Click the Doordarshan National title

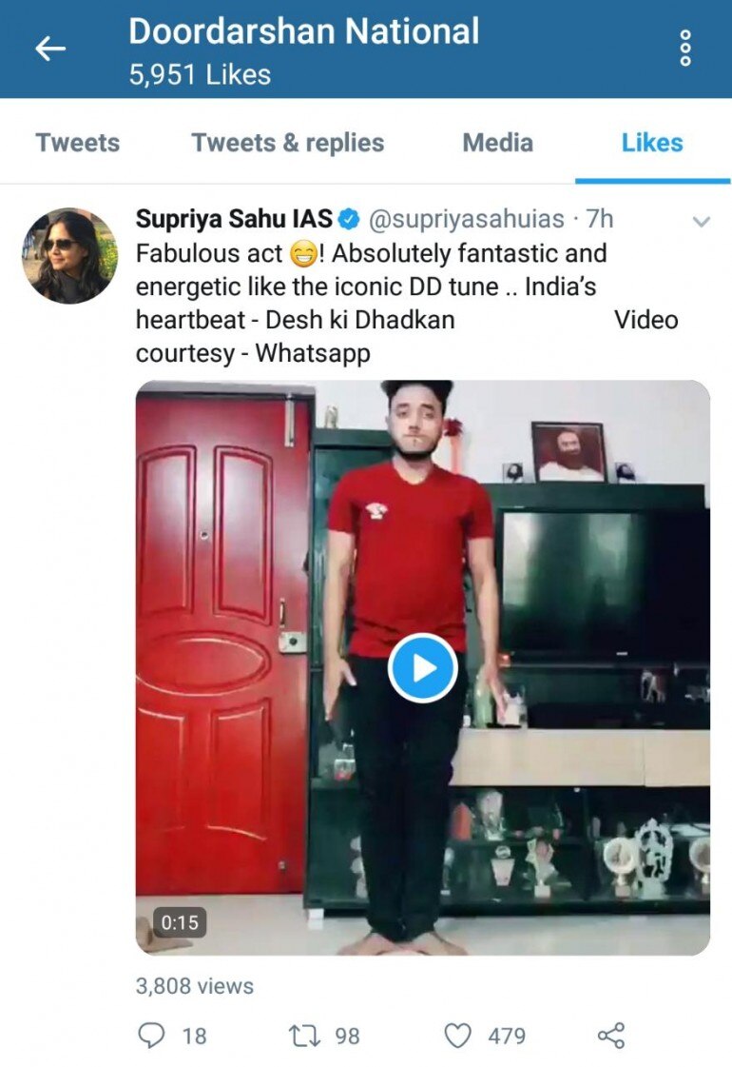[x=304, y=31]
